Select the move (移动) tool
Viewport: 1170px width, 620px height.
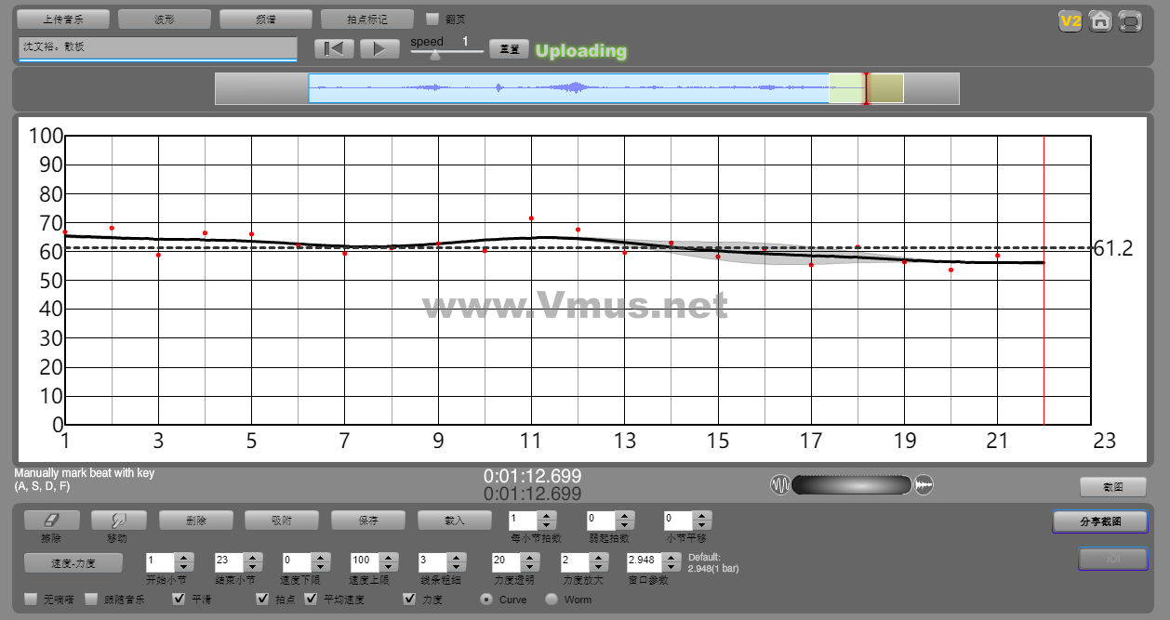116,521
